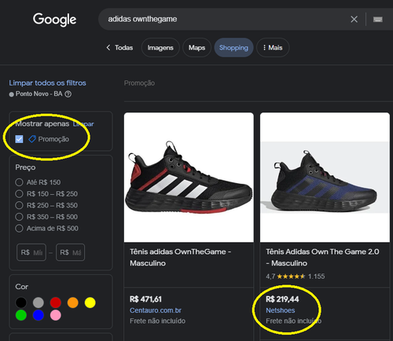
Task: Visit Centauro.com.br seller link
Action: pyautogui.click(x=156, y=310)
